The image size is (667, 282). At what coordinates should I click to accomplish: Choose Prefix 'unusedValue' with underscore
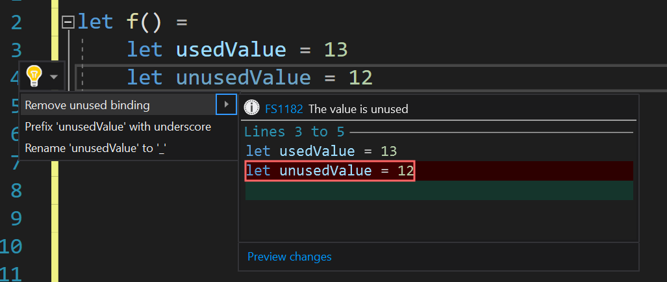click(x=118, y=127)
